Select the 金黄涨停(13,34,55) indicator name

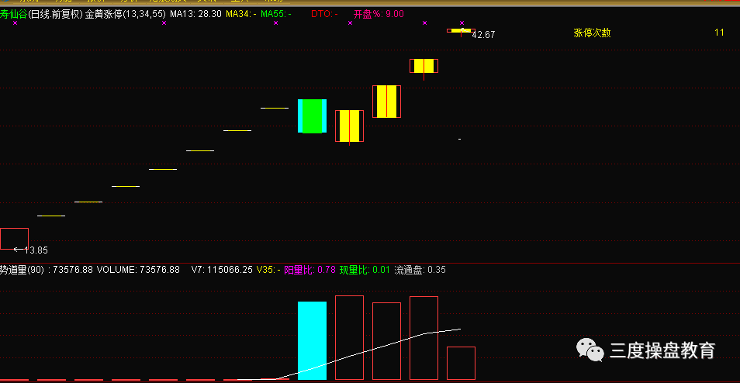click(126, 14)
